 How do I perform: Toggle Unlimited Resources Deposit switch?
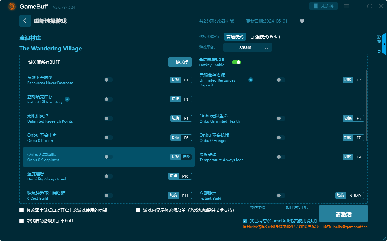click(281, 80)
